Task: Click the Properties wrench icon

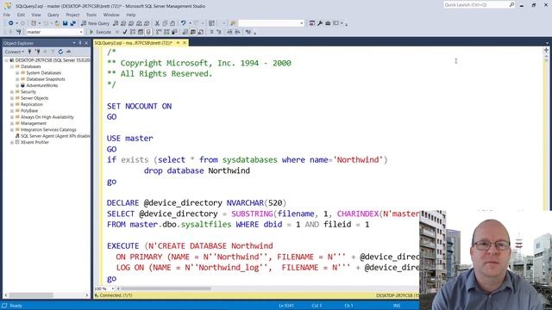Action: pos(320,23)
